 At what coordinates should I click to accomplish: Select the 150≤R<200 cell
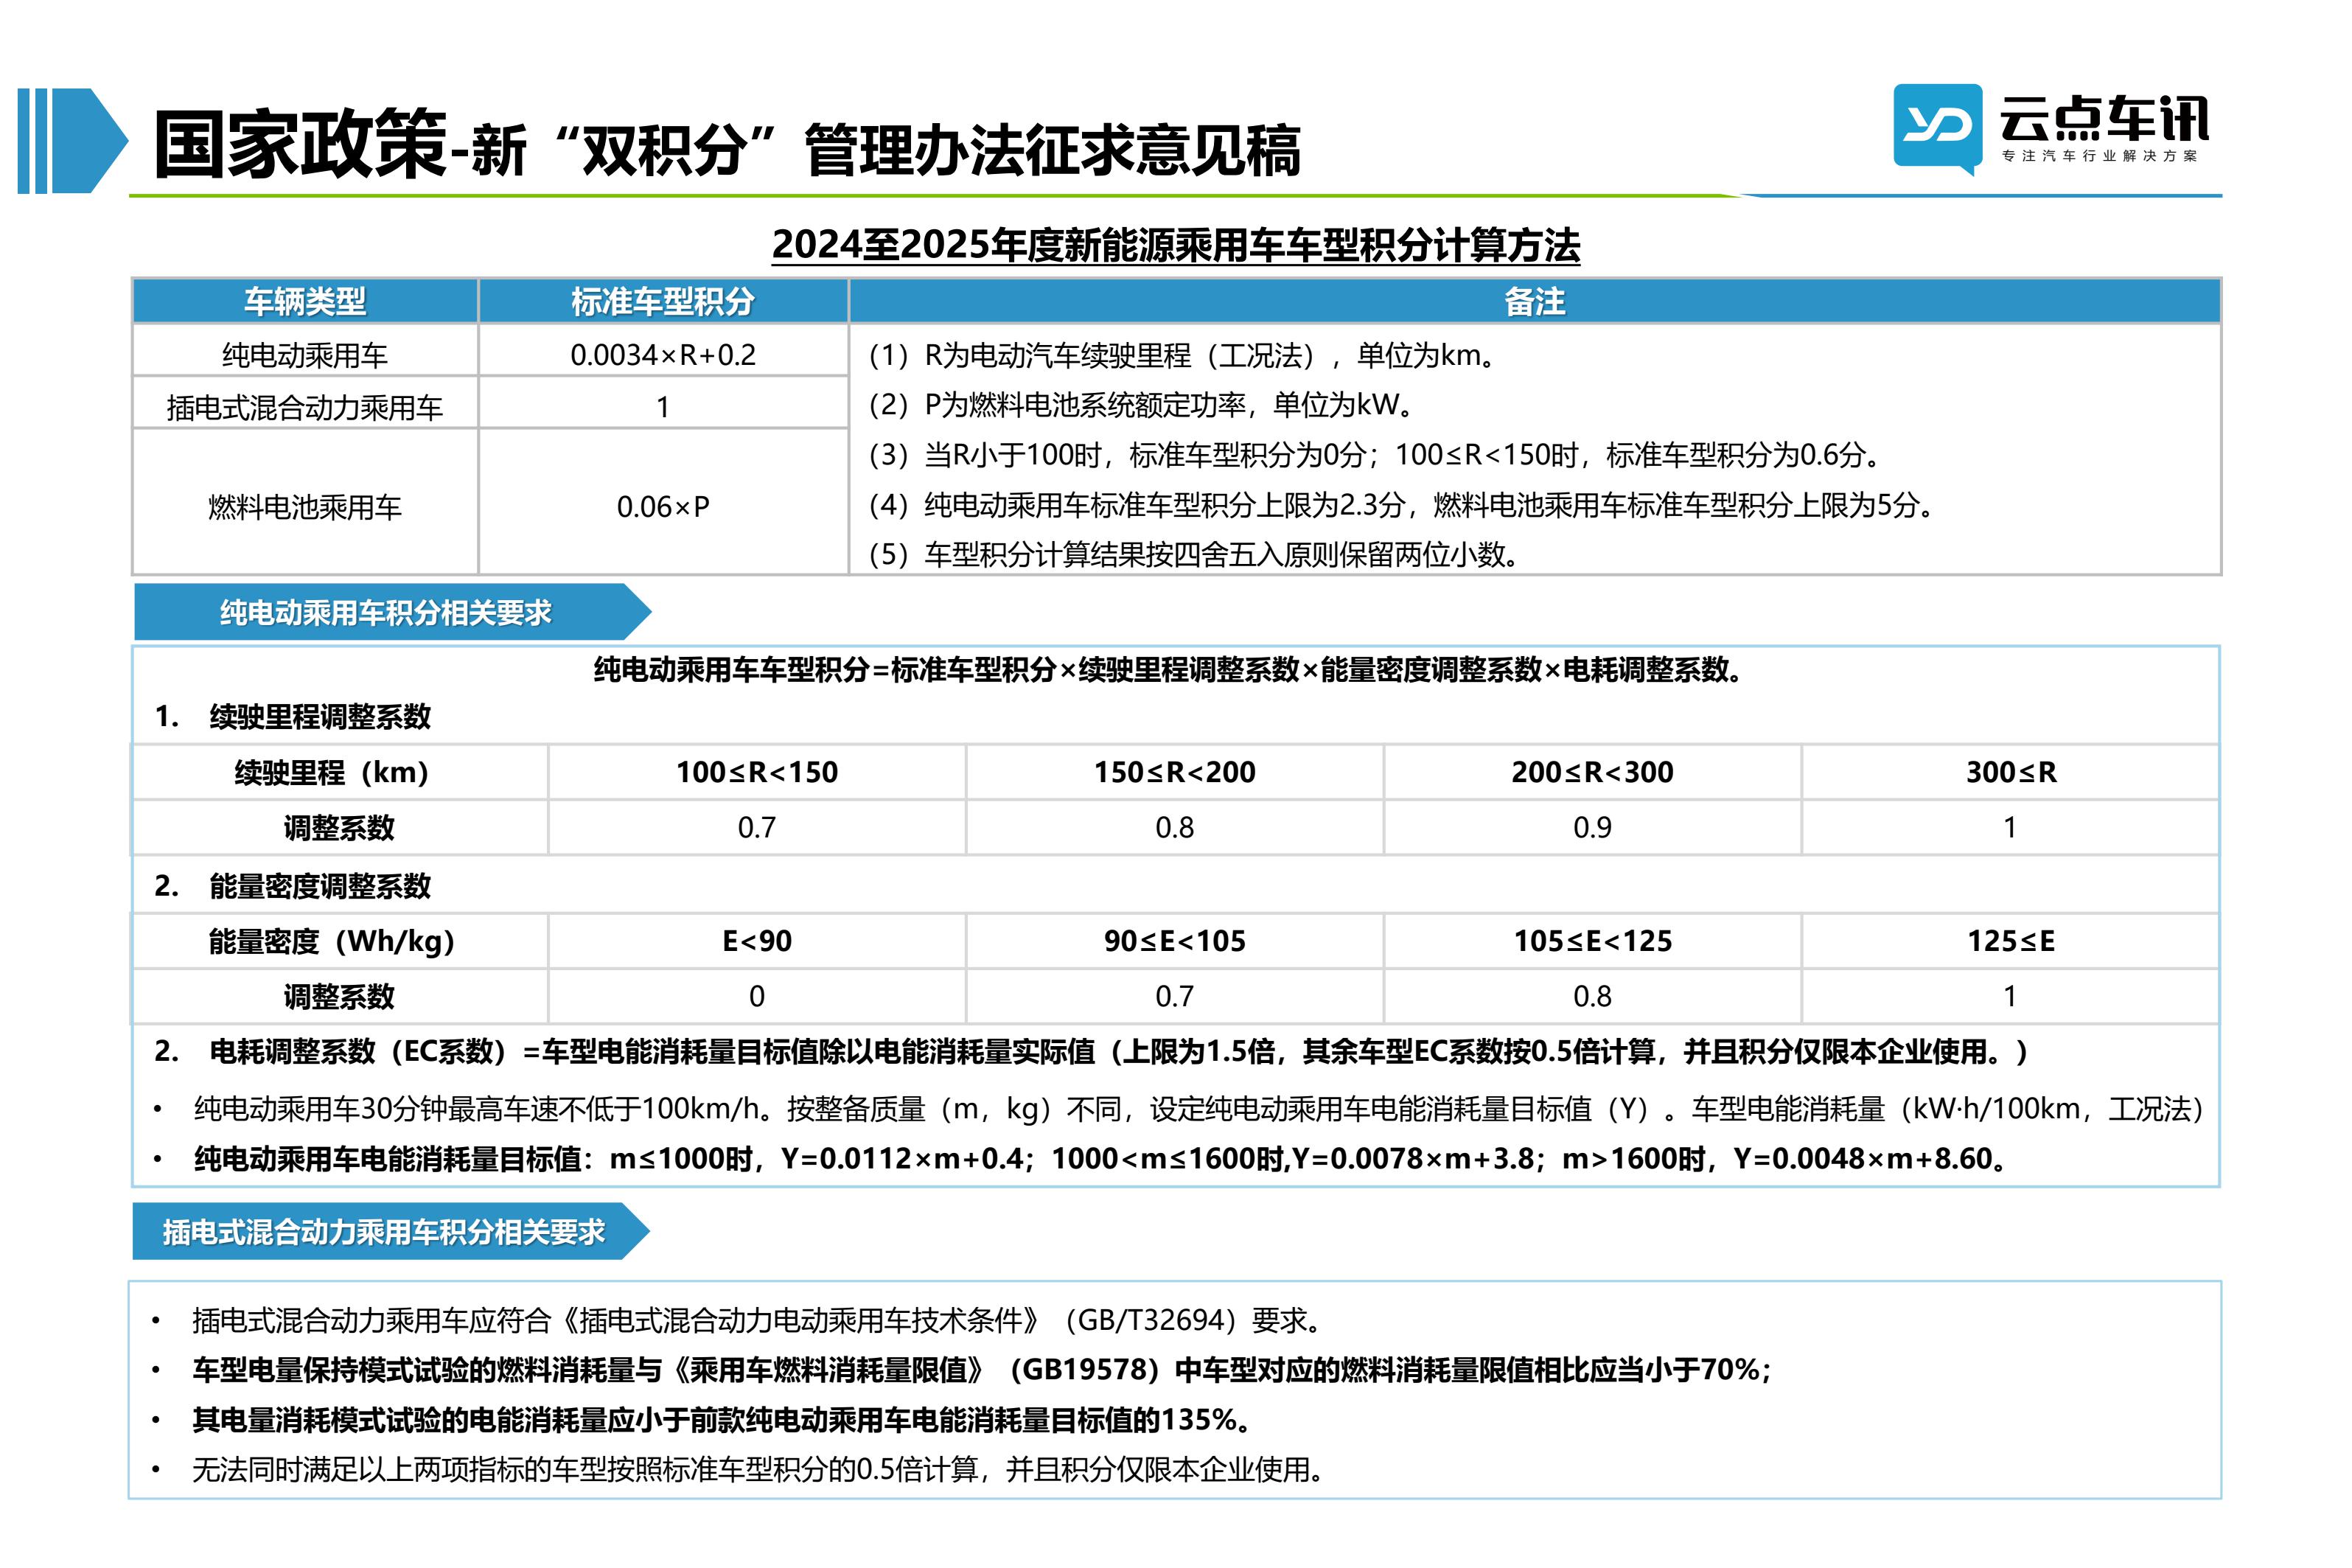[x=1174, y=772]
